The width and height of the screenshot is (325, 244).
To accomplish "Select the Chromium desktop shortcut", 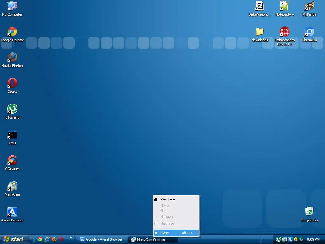I will click(309, 34).
